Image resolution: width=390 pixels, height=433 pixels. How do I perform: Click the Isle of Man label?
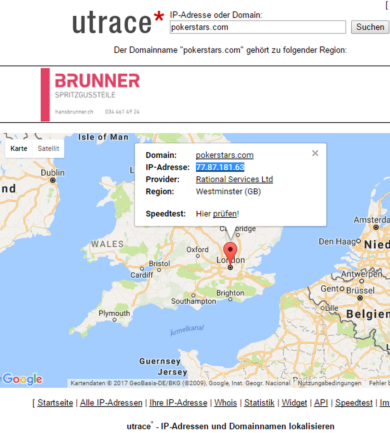103,137
